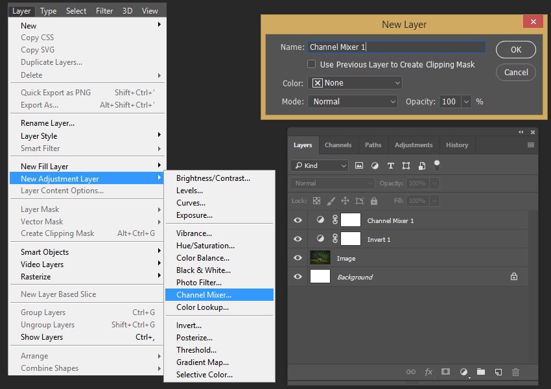Check Use Previous Layer to Create Clipping Mask
The image size is (551, 389).
click(311, 64)
